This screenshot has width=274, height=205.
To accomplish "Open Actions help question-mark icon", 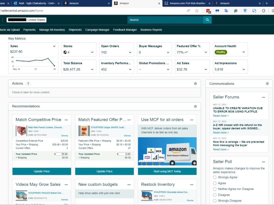I will click(x=195, y=84).
